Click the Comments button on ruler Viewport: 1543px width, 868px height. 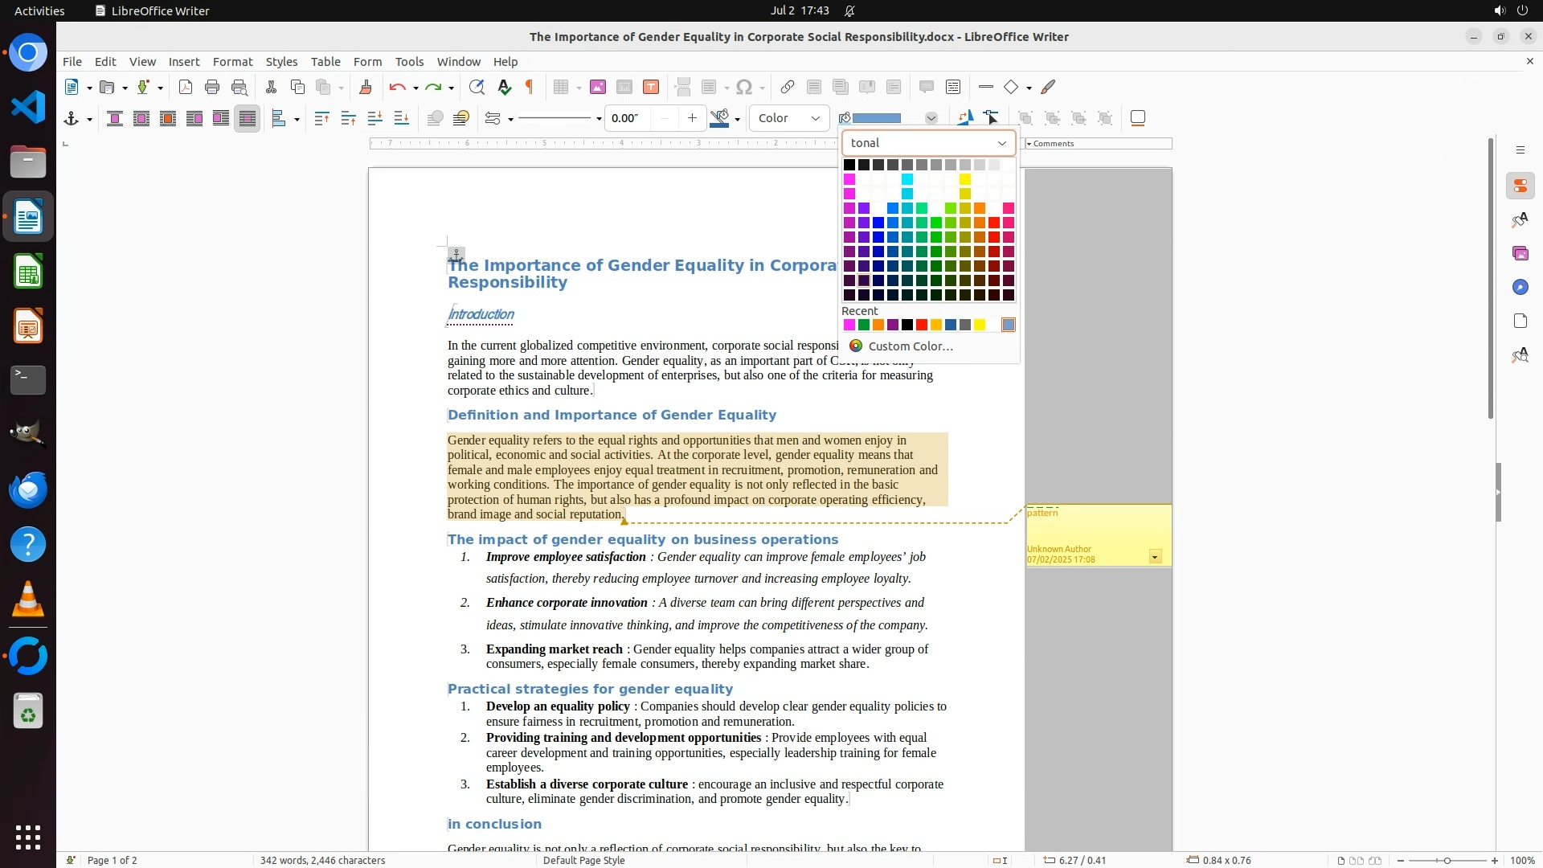(x=1054, y=144)
